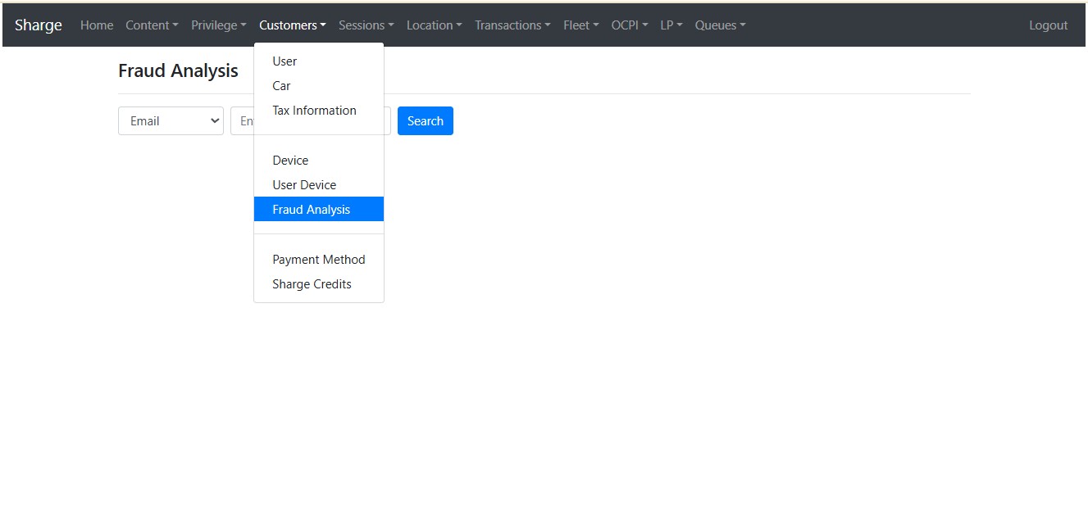1088x512 pixels.
Task: Open the Queues dropdown menu
Action: coord(720,25)
